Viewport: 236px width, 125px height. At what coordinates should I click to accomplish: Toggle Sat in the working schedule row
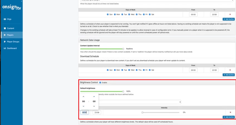click(150, 14)
